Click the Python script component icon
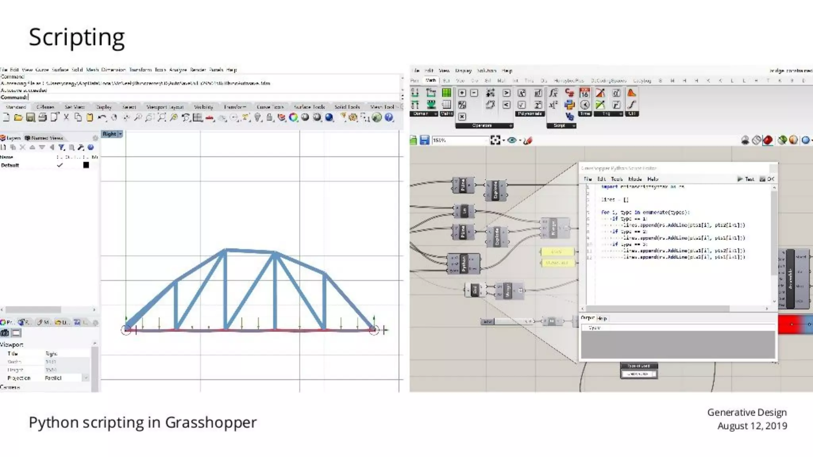This screenshot has height=457, width=813. [x=569, y=105]
